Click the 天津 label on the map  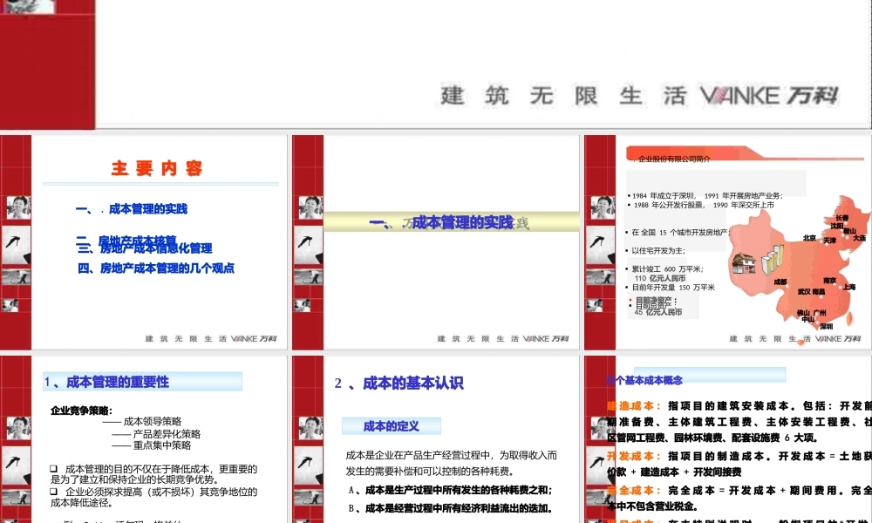[x=830, y=241]
